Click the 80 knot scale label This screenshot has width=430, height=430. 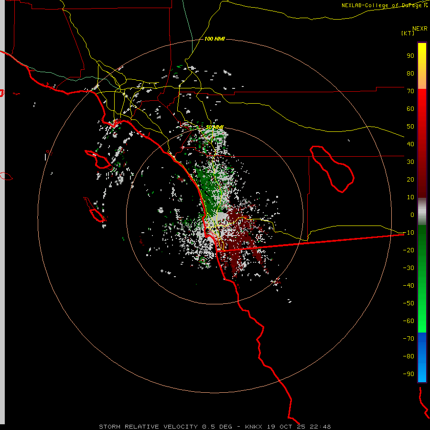(x=410, y=74)
